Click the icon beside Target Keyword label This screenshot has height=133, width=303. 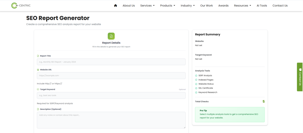pos(38,89)
